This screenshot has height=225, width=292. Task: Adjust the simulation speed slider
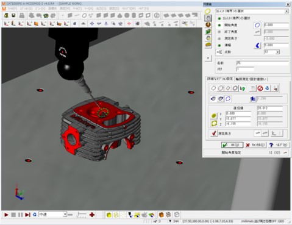point(81,215)
